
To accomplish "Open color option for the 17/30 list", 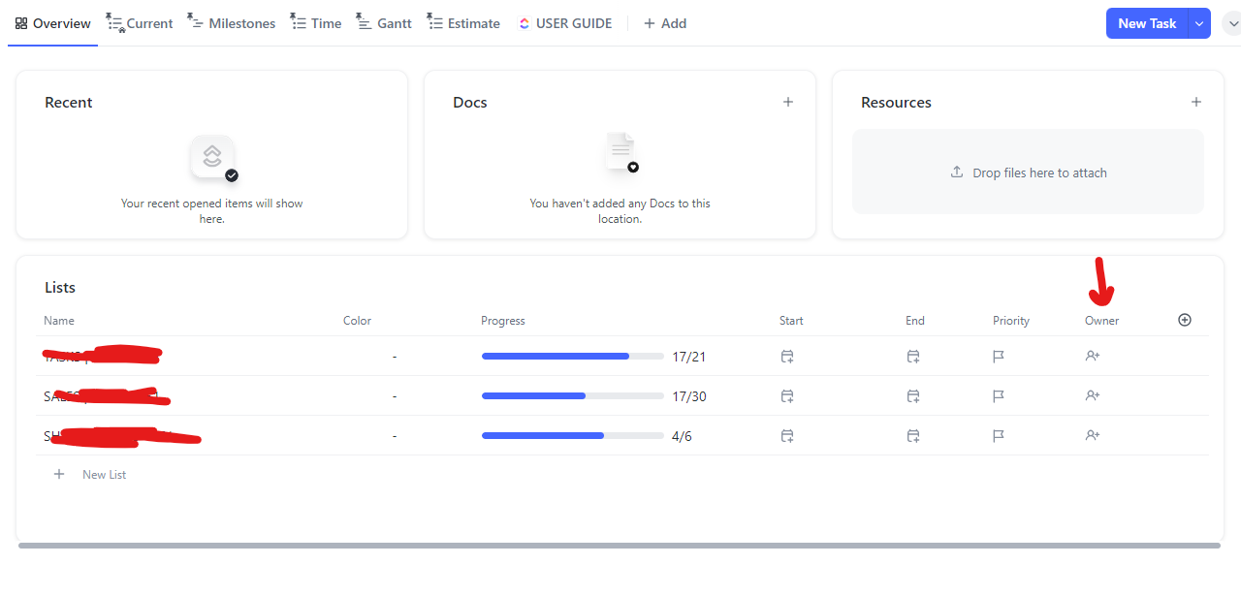I will coord(394,396).
